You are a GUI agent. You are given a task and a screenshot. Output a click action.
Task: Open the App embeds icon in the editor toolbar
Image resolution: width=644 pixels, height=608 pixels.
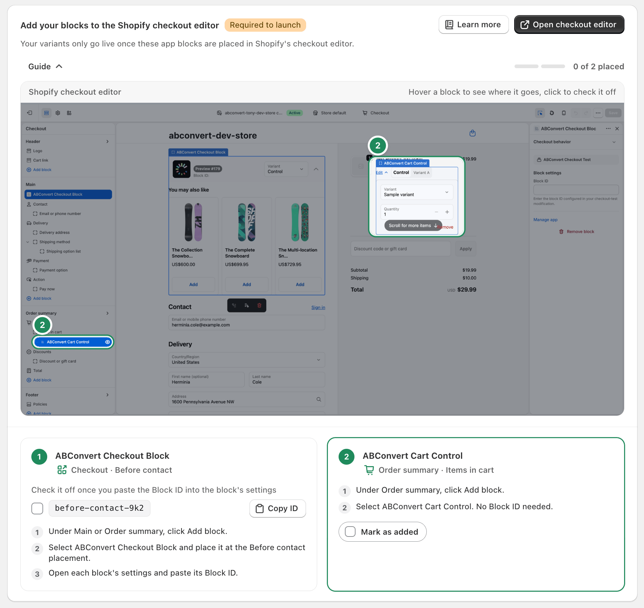(69, 113)
